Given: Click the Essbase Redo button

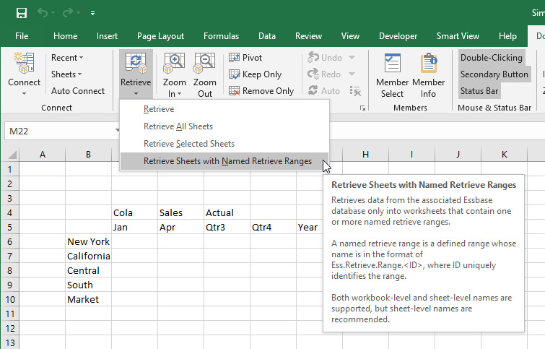Looking at the screenshot, I should pos(324,74).
